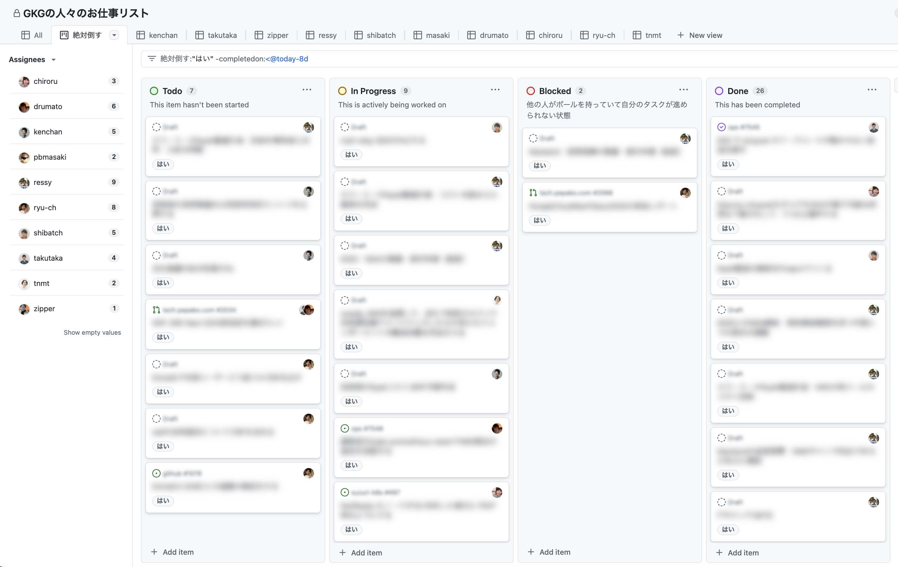Click New view button
The height and width of the screenshot is (567, 898).
[699, 35]
